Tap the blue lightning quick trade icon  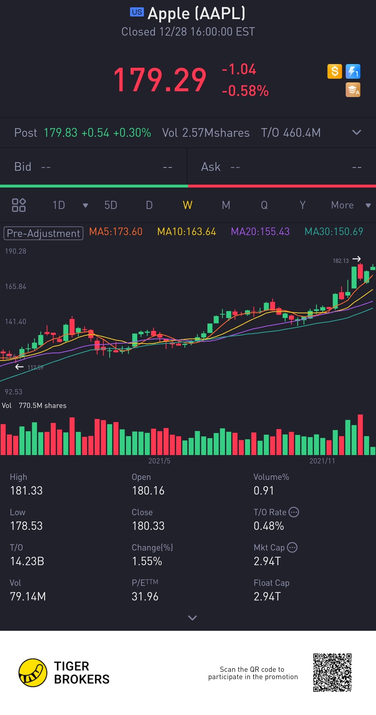pos(353,71)
